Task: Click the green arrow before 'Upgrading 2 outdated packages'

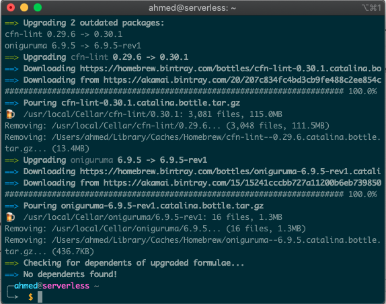Action: (x=11, y=24)
